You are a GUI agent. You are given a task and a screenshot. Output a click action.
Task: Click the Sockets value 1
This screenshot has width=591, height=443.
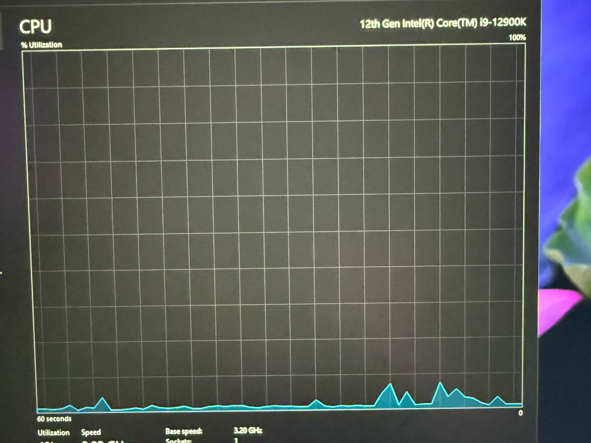coord(236,440)
